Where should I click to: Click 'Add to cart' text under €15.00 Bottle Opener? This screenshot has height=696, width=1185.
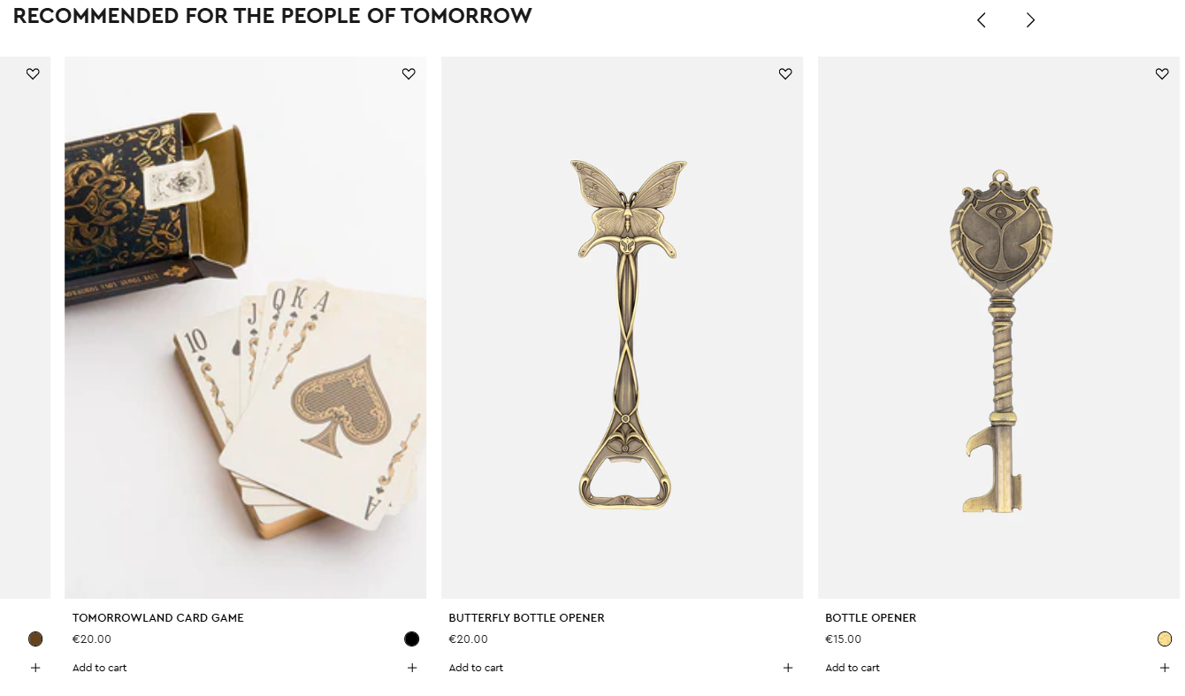pos(852,668)
